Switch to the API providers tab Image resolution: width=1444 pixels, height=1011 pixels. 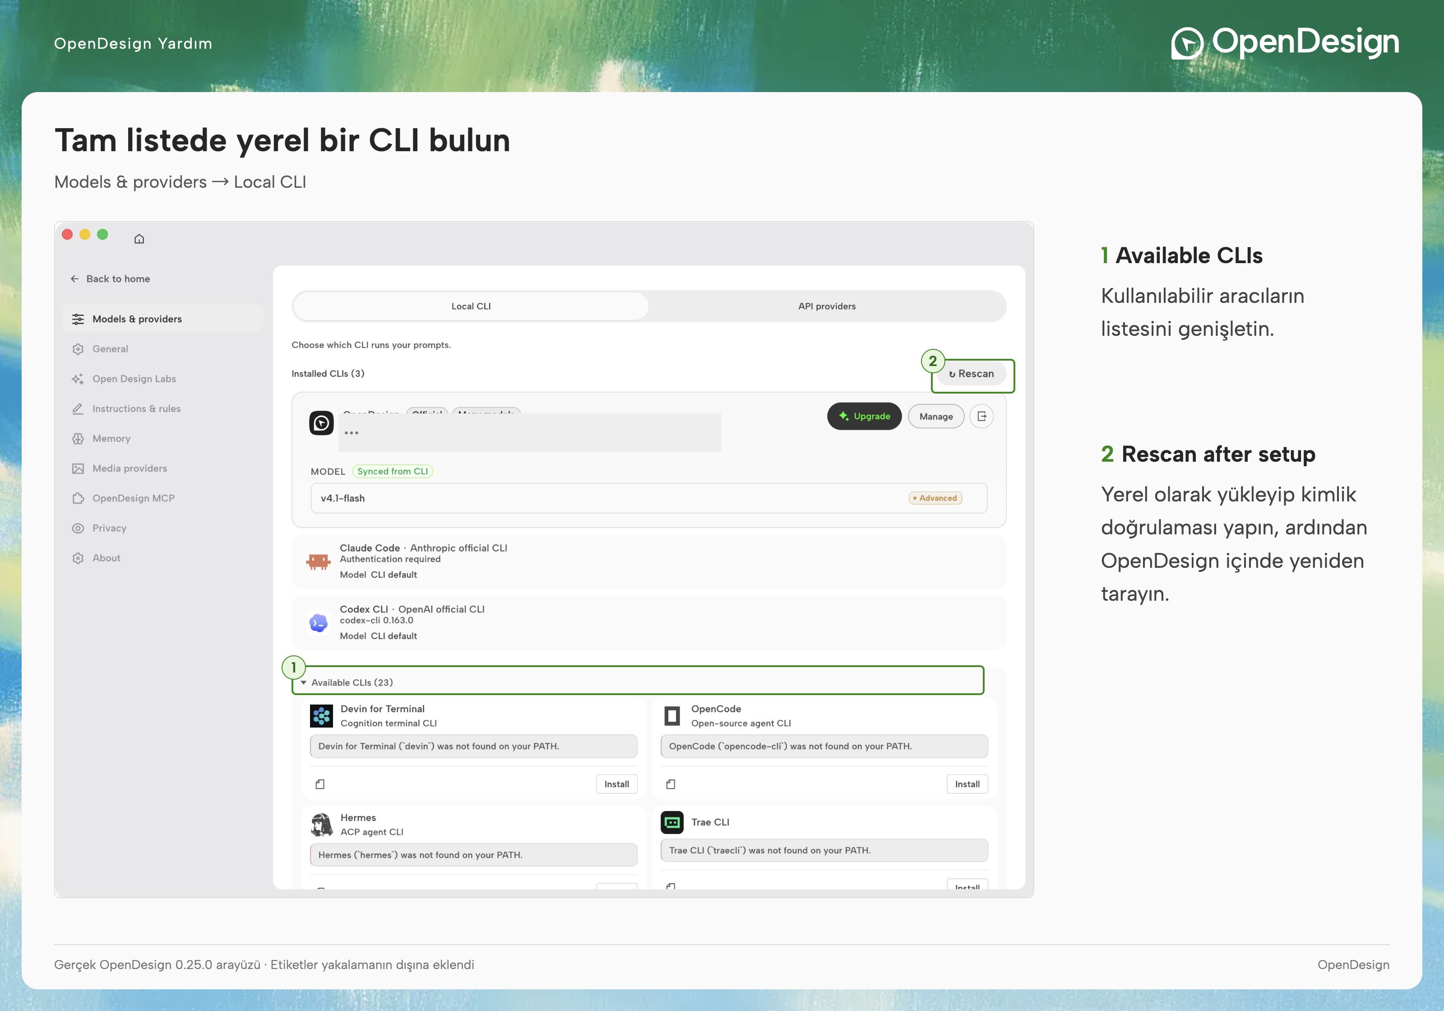click(827, 306)
